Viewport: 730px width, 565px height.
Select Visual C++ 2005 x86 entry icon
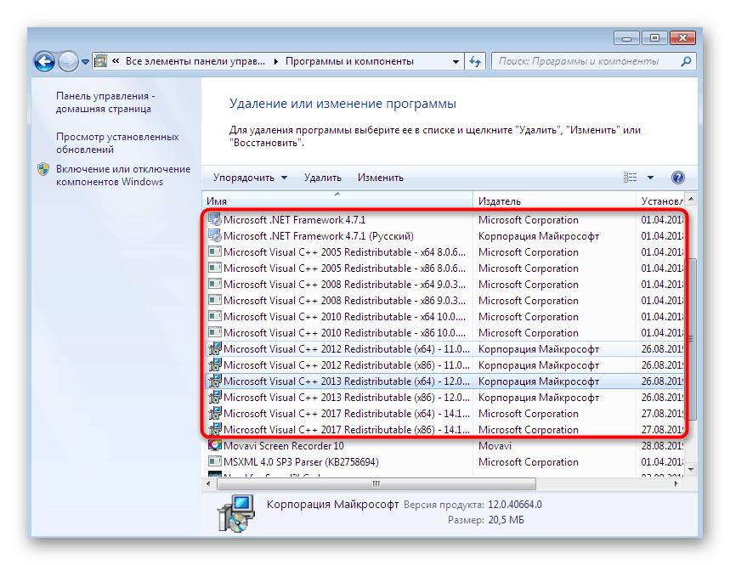pyautogui.click(x=215, y=268)
